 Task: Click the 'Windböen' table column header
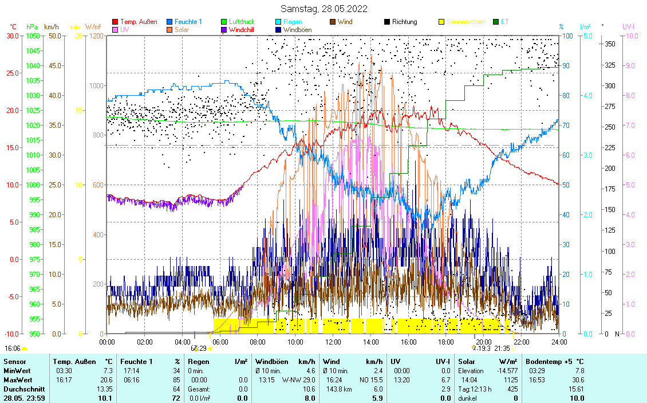click(x=271, y=362)
